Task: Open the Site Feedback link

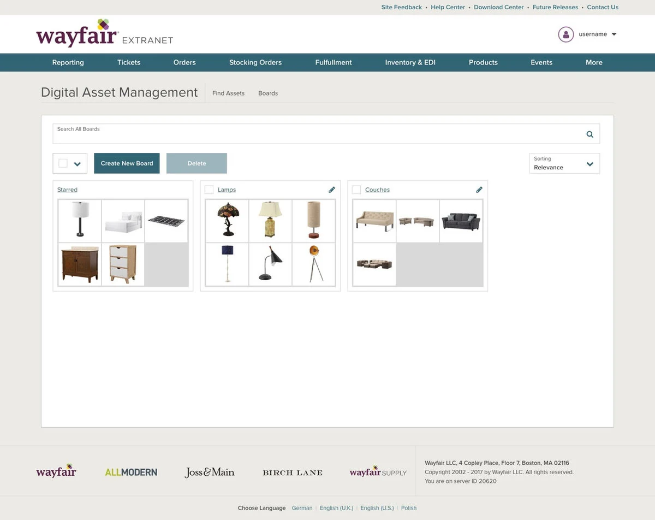Action: [x=401, y=7]
